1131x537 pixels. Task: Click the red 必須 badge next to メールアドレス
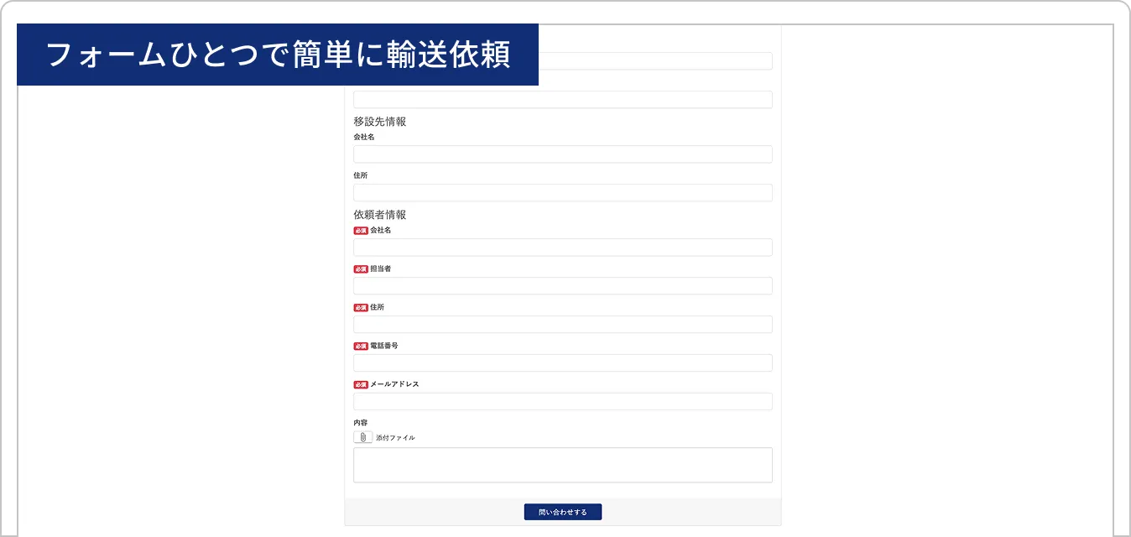coord(359,384)
